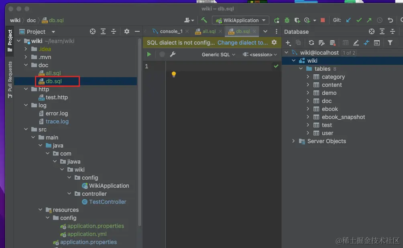Image resolution: width=403 pixels, height=248 pixels.
Task: Select opened file target icon in Project panel
Action: click(x=93, y=31)
